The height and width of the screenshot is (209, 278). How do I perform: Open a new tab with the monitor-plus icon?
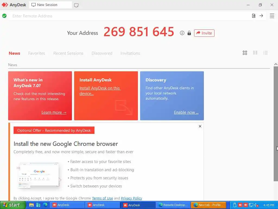(76, 5)
